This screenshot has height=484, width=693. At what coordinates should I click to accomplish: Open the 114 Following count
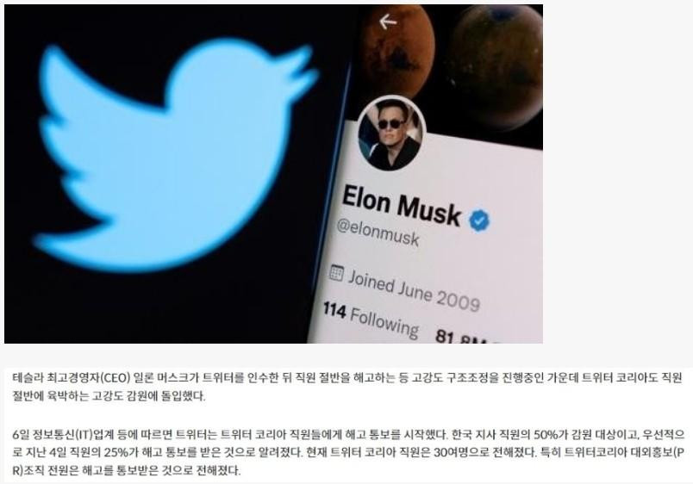[371, 320]
